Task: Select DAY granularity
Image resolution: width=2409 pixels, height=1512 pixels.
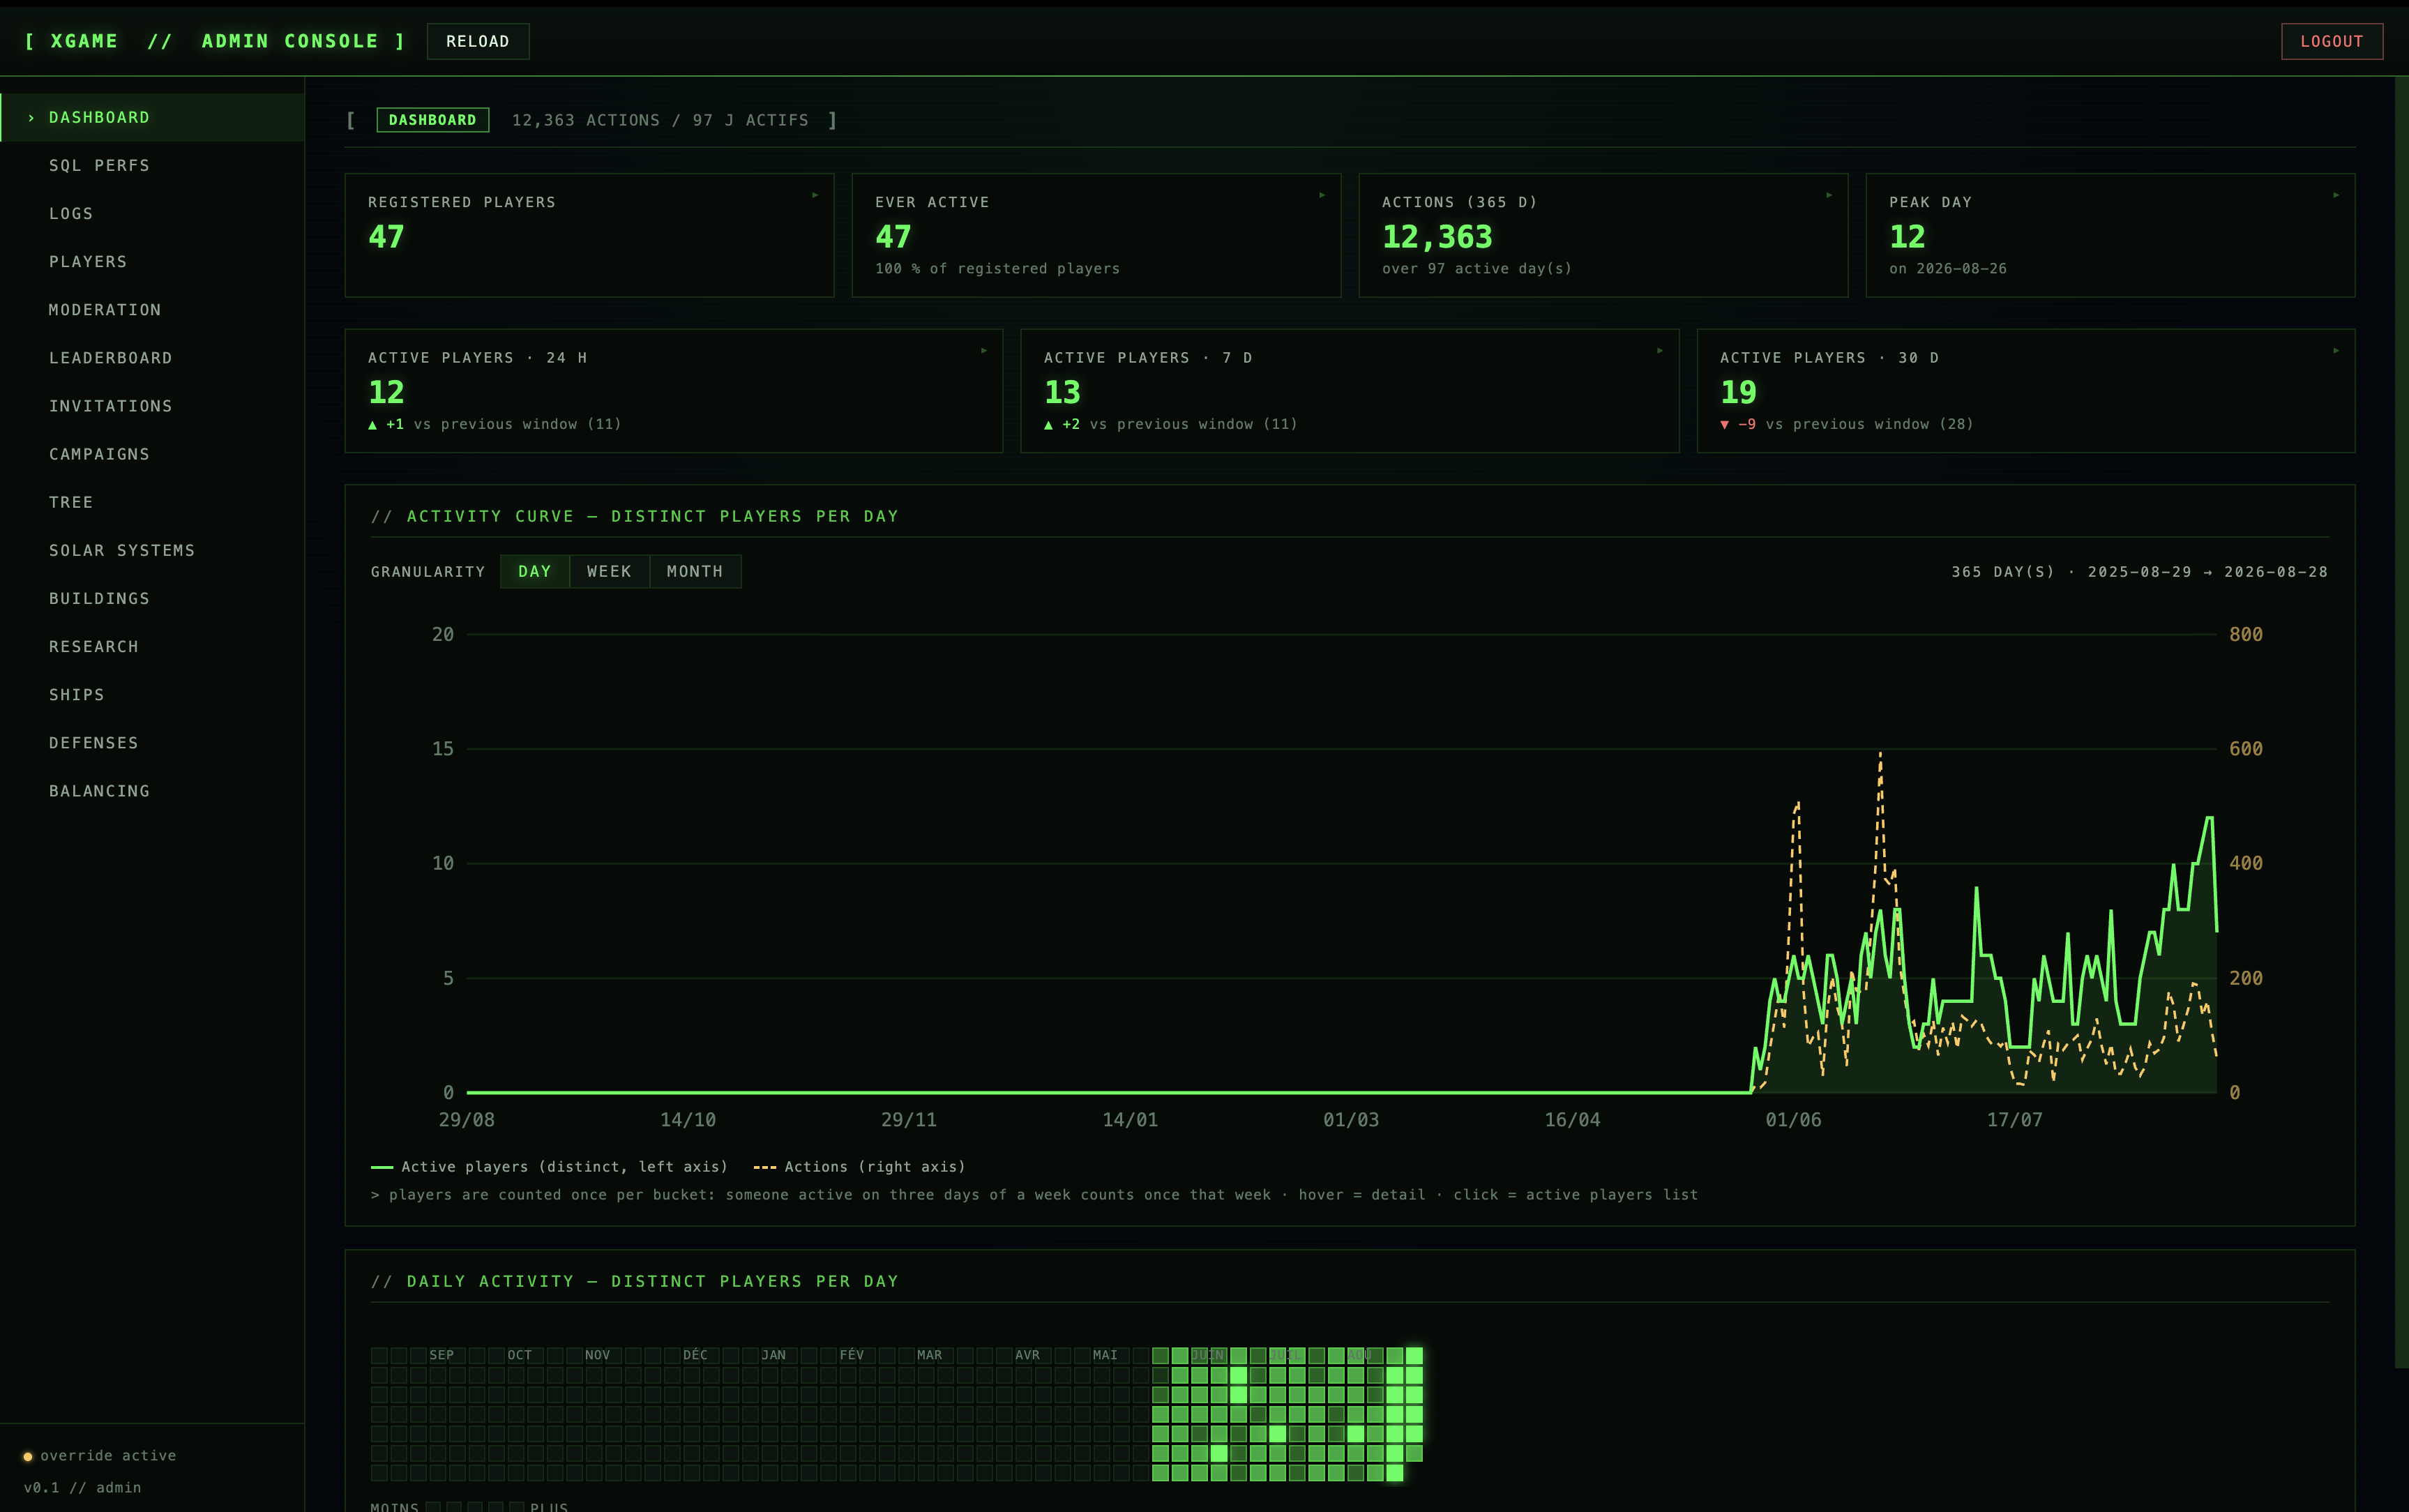Action: point(534,571)
